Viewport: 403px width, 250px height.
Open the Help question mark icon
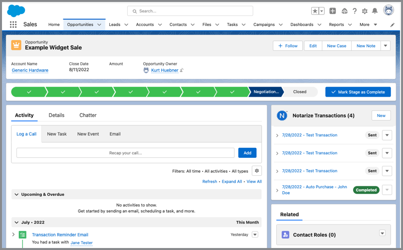pyautogui.click(x=355, y=11)
